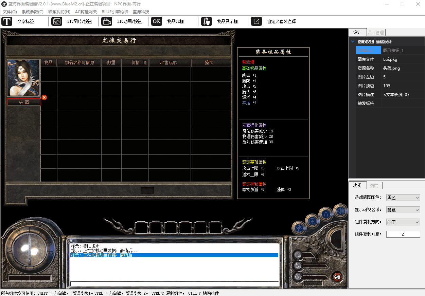Image resolution: width=425 pixels, height=296 pixels.
Task: Click the character status round button
Action: point(299,228)
